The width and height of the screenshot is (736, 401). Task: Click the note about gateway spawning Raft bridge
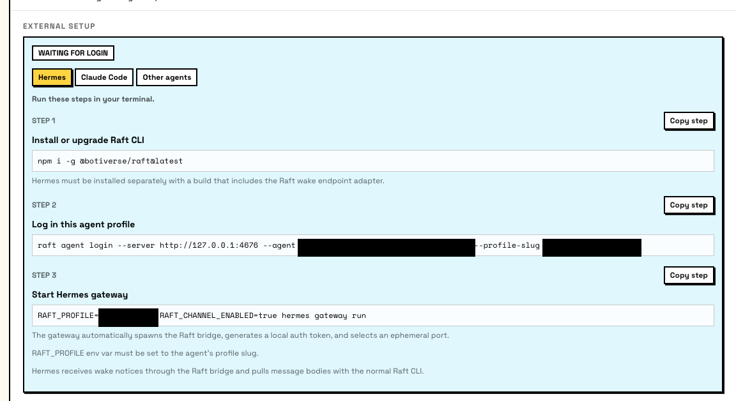tap(240, 335)
